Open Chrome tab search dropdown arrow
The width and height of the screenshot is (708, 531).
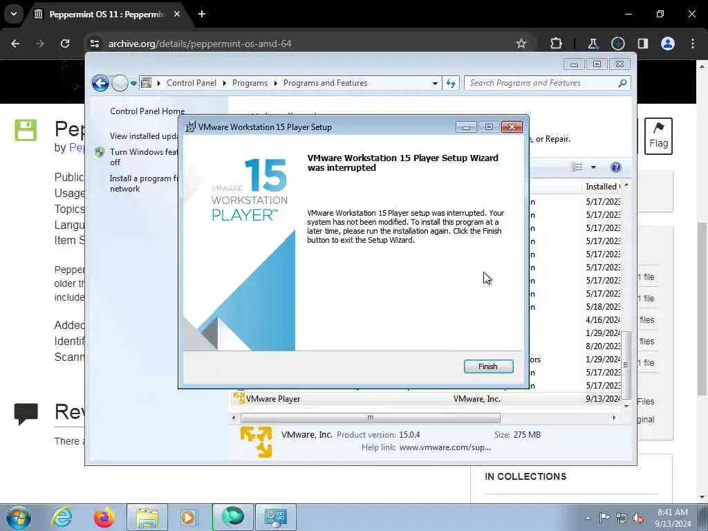point(14,14)
